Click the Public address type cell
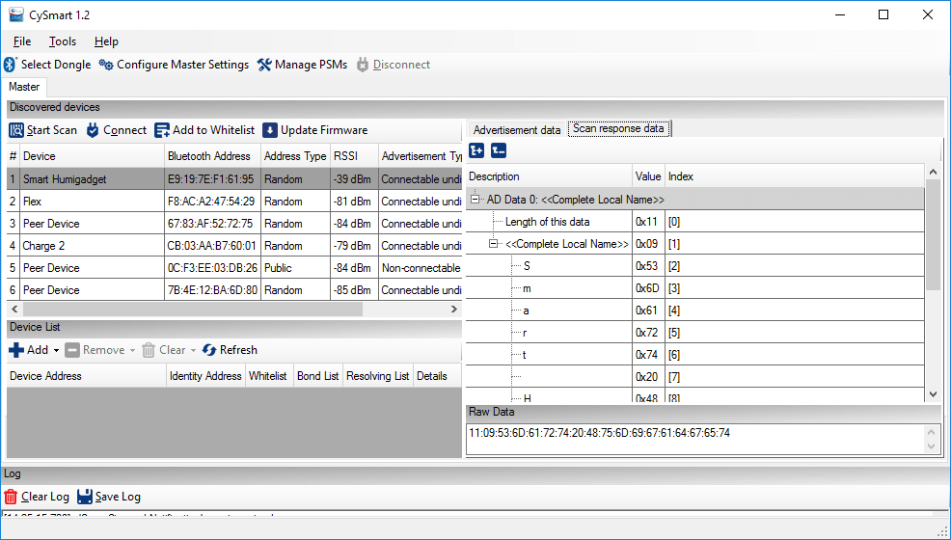This screenshot has height=540, width=951. [x=295, y=268]
